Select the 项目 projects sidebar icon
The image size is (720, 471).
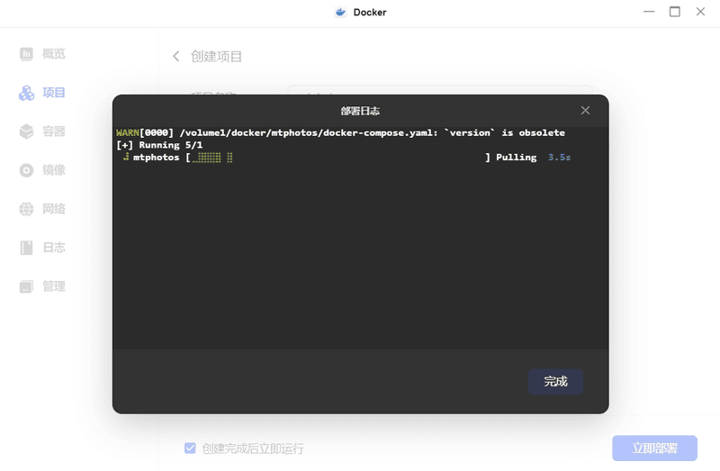26,93
